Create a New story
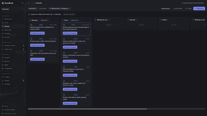This screenshot has height=116, width=207. click(199, 9)
